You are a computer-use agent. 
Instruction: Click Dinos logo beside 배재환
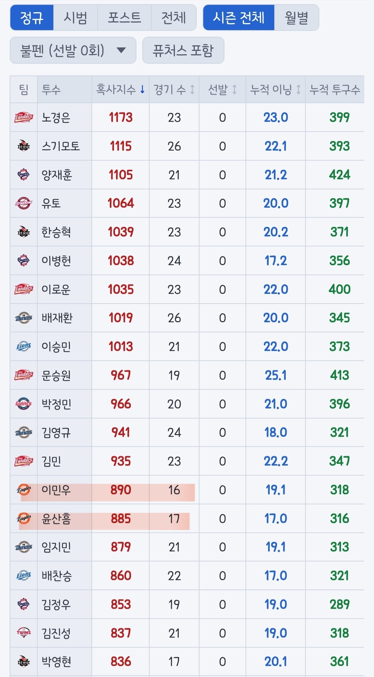pos(24,318)
